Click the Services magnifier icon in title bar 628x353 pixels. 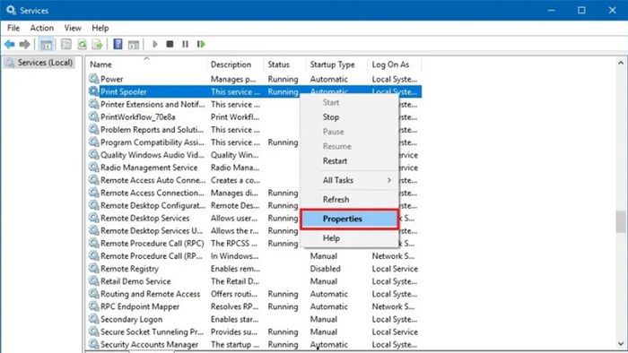(x=11, y=10)
